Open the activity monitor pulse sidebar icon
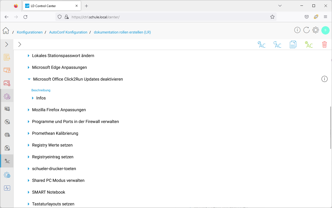This screenshot has width=332, height=208. pos(7,188)
